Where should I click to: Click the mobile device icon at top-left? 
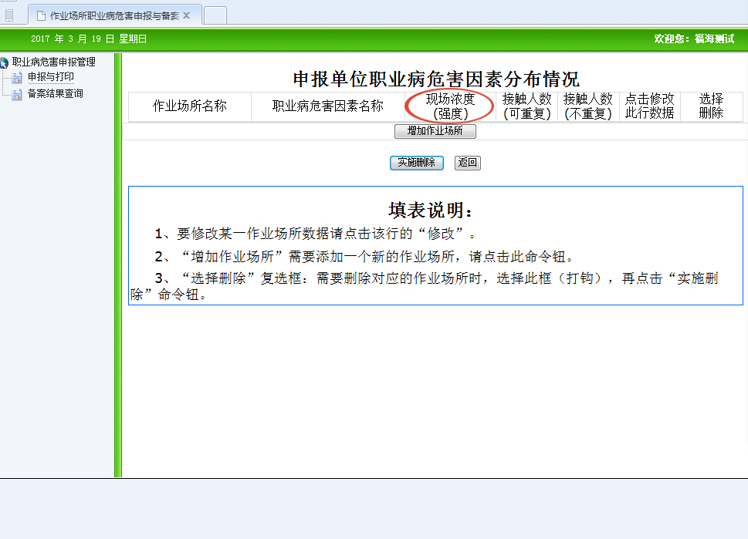coord(9,15)
